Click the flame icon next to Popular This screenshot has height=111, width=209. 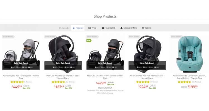[x=74, y=28]
